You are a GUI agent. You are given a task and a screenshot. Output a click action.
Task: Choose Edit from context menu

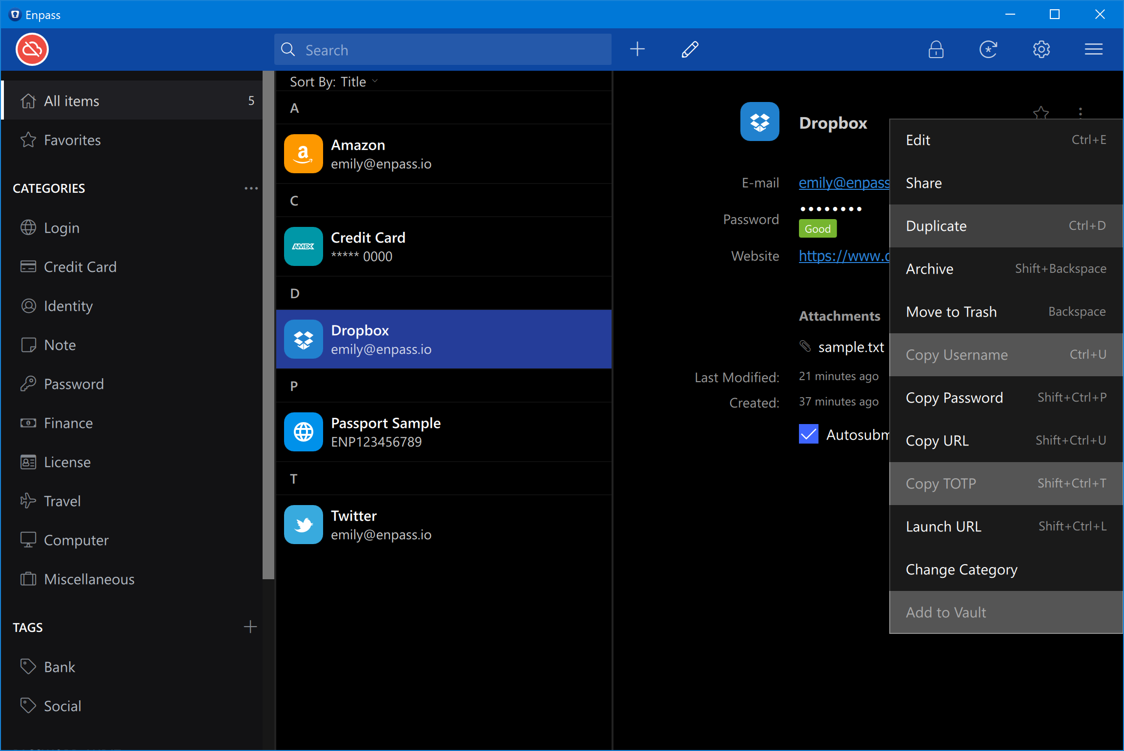(1006, 140)
